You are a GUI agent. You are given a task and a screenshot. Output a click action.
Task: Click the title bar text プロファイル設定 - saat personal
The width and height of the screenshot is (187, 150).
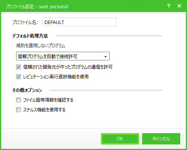pyautogui.click(x=37, y=6)
